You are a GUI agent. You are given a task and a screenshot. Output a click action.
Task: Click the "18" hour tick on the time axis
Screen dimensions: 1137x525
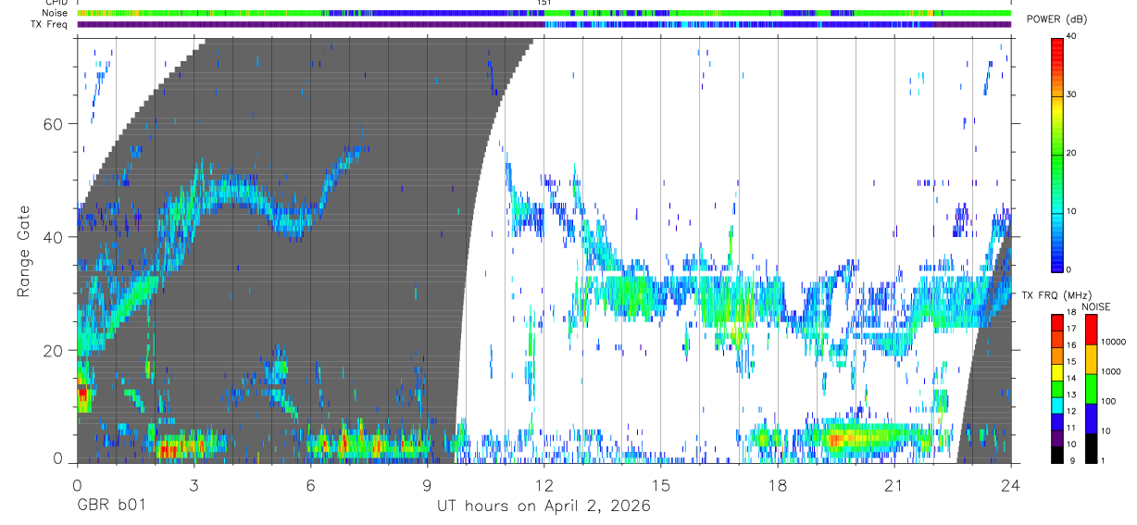pyautogui.click(x=778, y=484)
